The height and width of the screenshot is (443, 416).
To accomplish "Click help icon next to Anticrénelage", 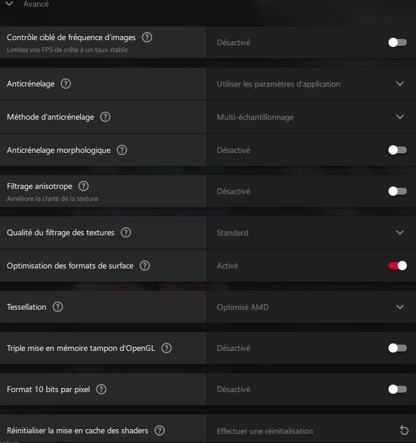I will [x=66, y=84].
